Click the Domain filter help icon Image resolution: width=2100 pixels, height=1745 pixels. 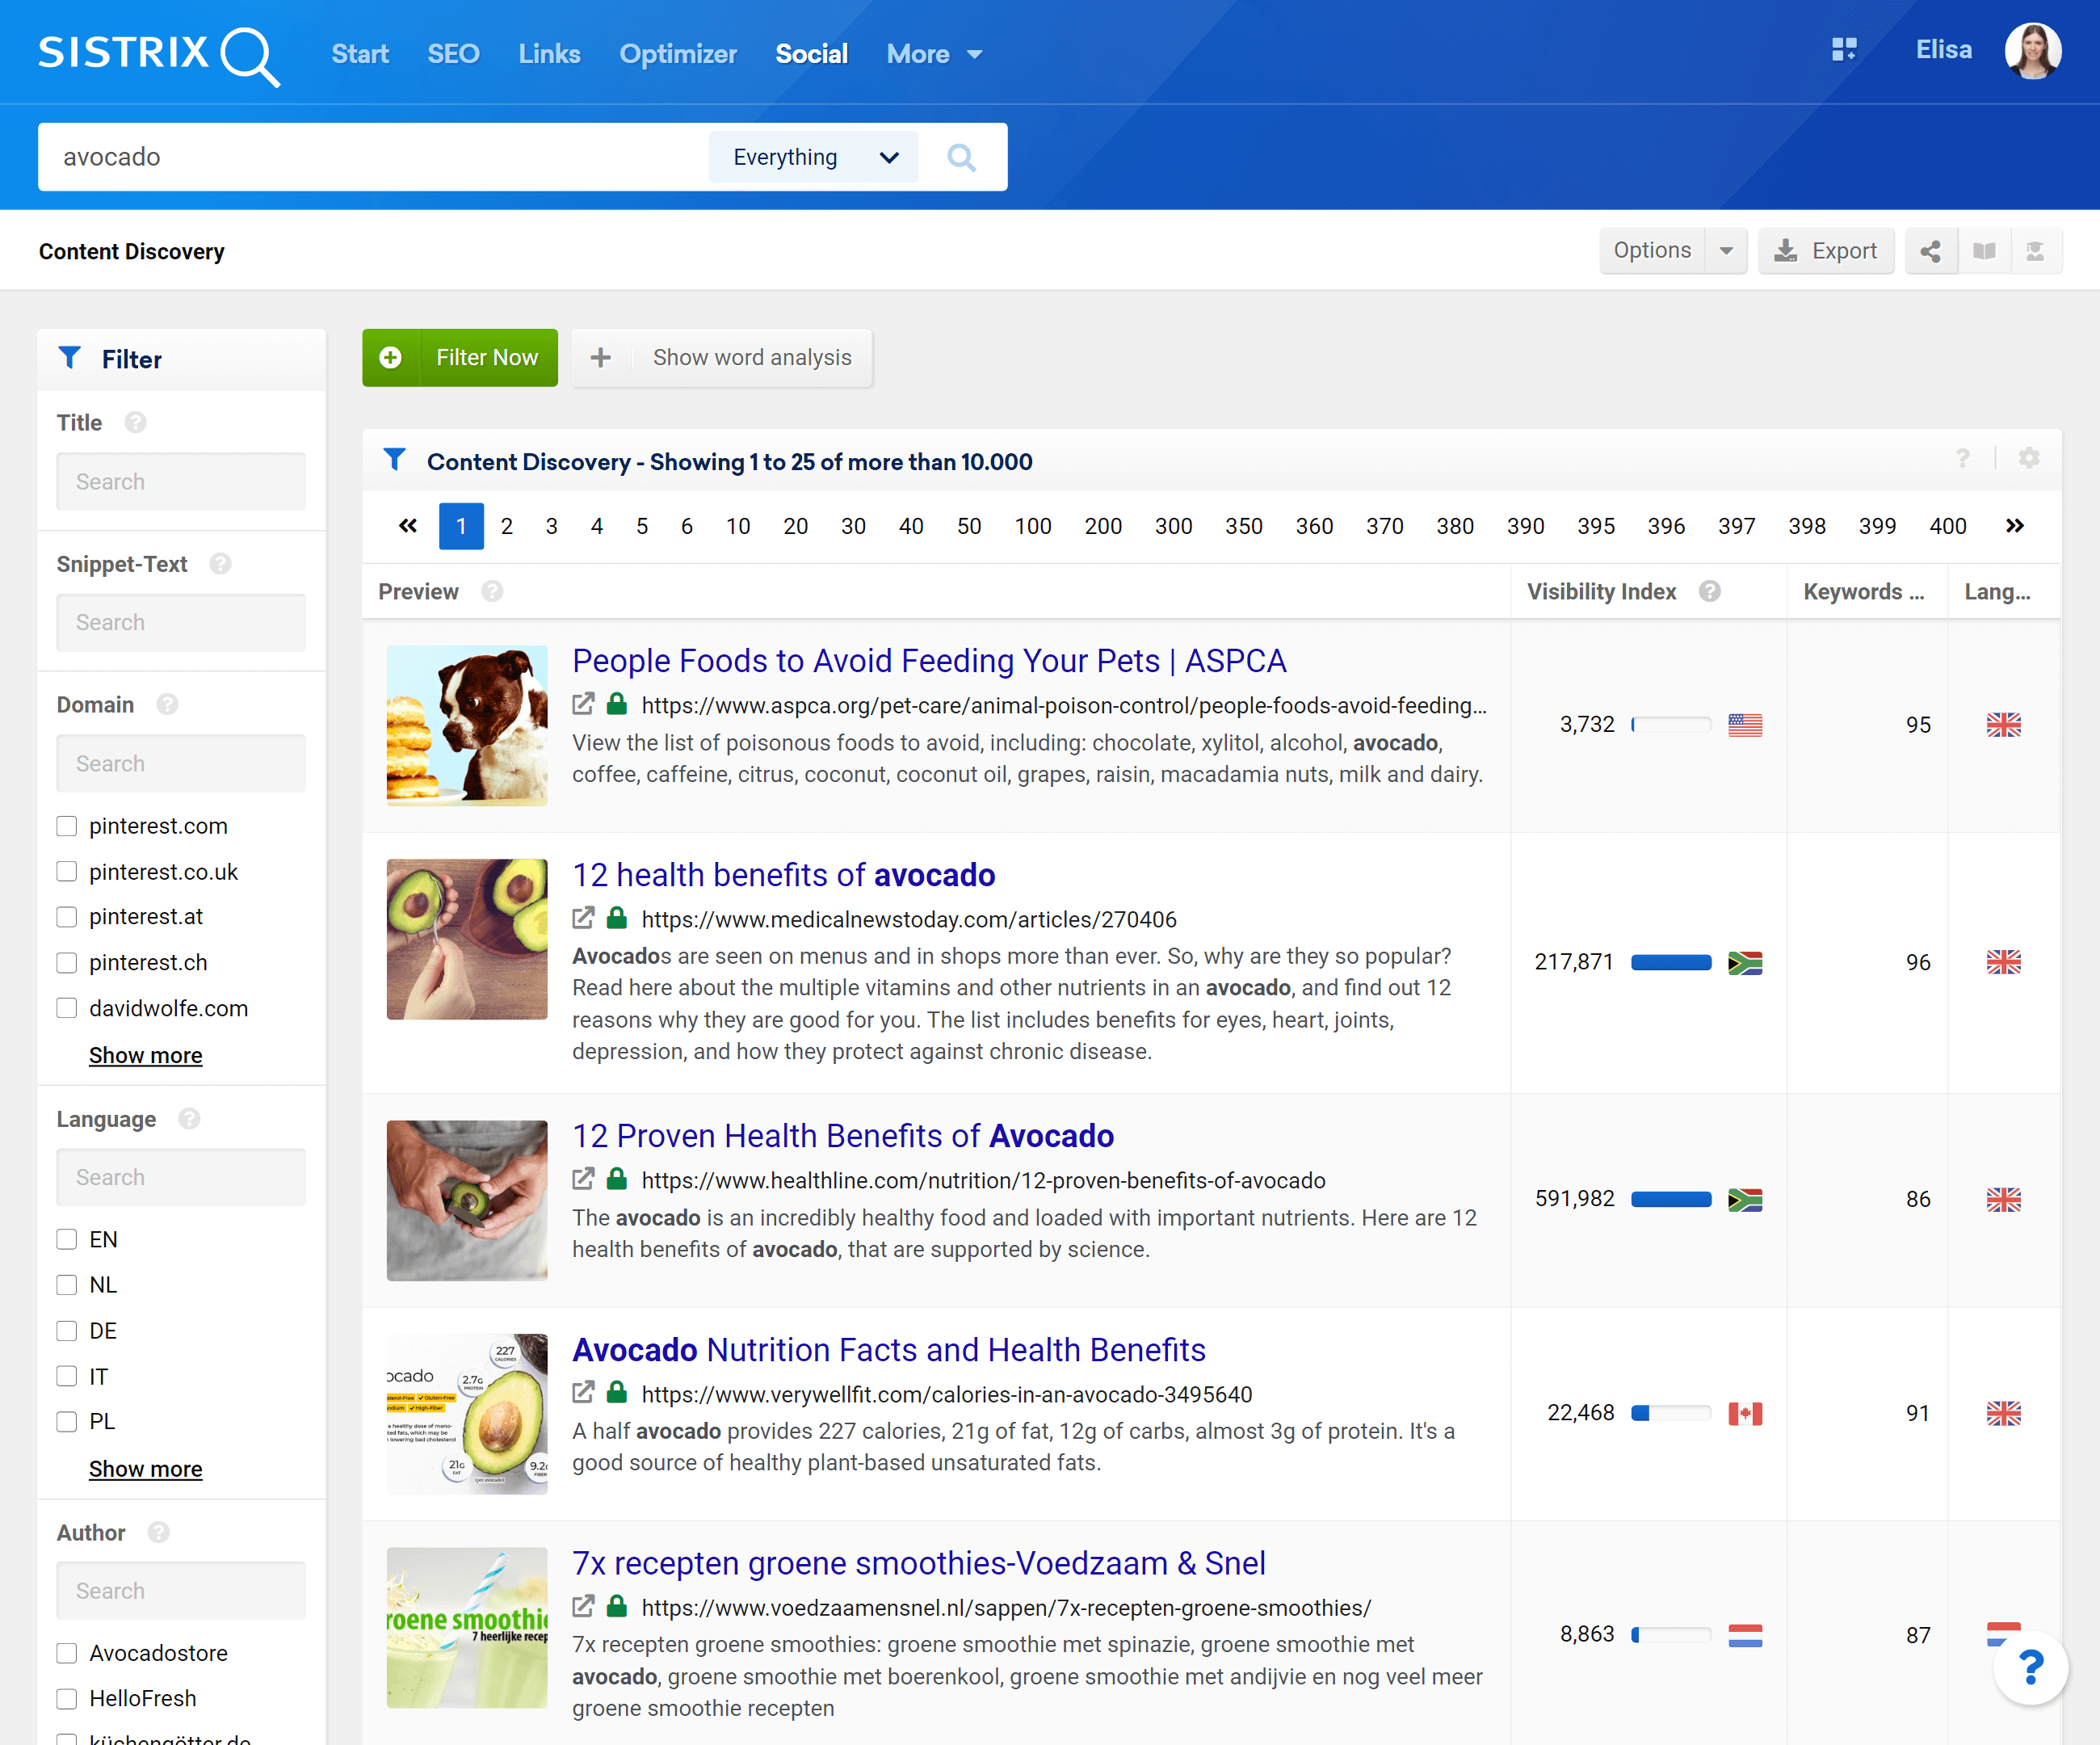pos(168,705)
